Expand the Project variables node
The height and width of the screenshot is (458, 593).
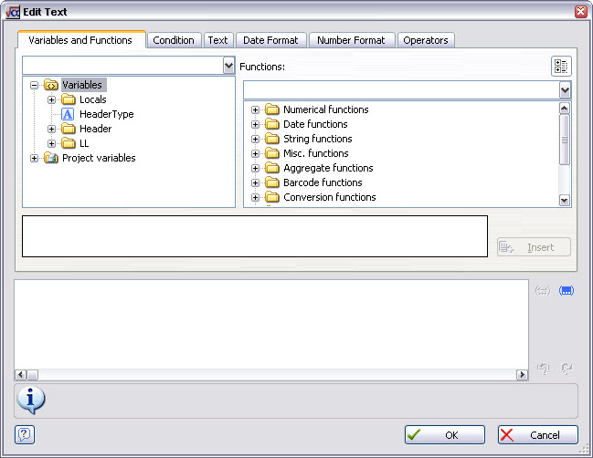click(x=34, y=158)
